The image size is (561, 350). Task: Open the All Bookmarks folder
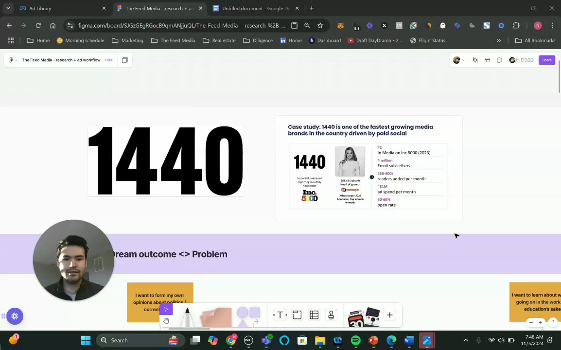tap(535, 40)
